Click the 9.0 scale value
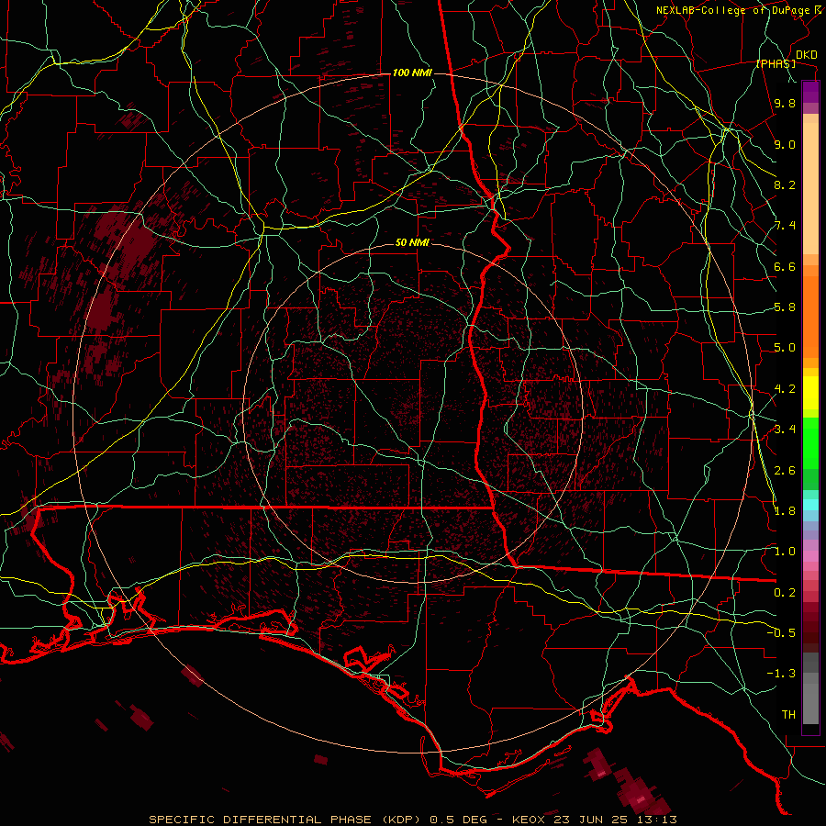 click(x=785, y=144)
